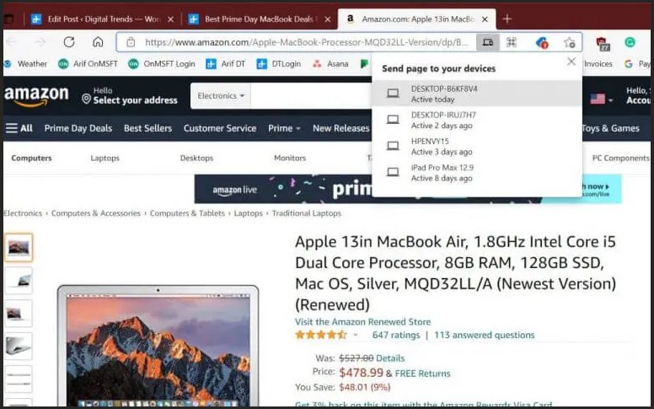Expand the Electronics search category dropdown

[221, 95]
